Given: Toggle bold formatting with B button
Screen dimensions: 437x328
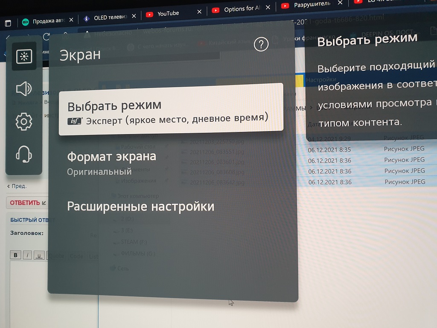Looking at the screenshot, I should pos(15,255).
